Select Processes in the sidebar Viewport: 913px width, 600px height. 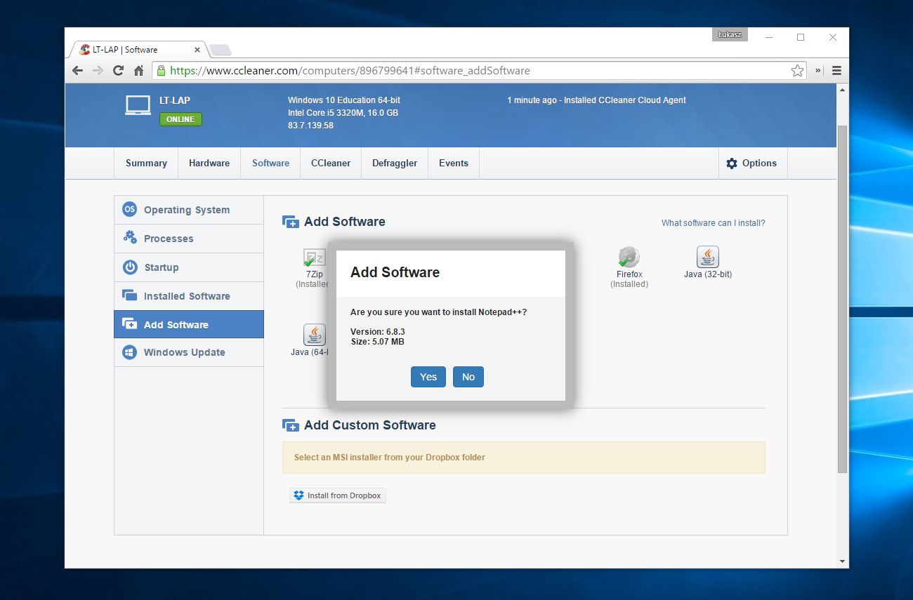[189, 239]
